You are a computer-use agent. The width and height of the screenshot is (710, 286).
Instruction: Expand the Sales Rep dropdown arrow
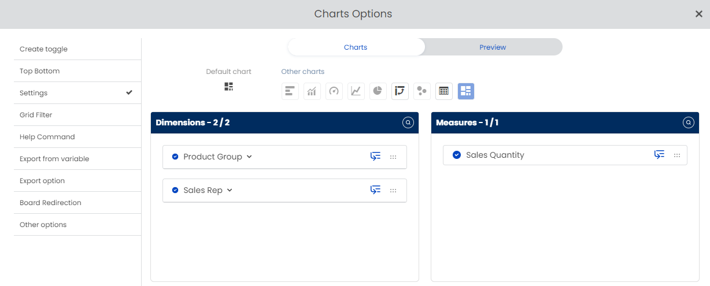(230, 190)
